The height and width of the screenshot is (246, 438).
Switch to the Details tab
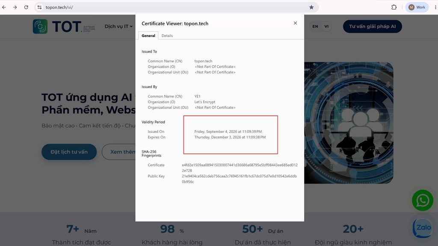tap(167, 36)
